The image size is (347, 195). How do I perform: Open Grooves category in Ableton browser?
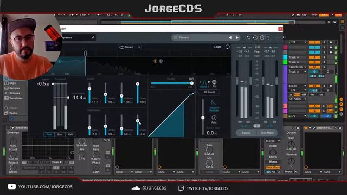click(15, 93)
